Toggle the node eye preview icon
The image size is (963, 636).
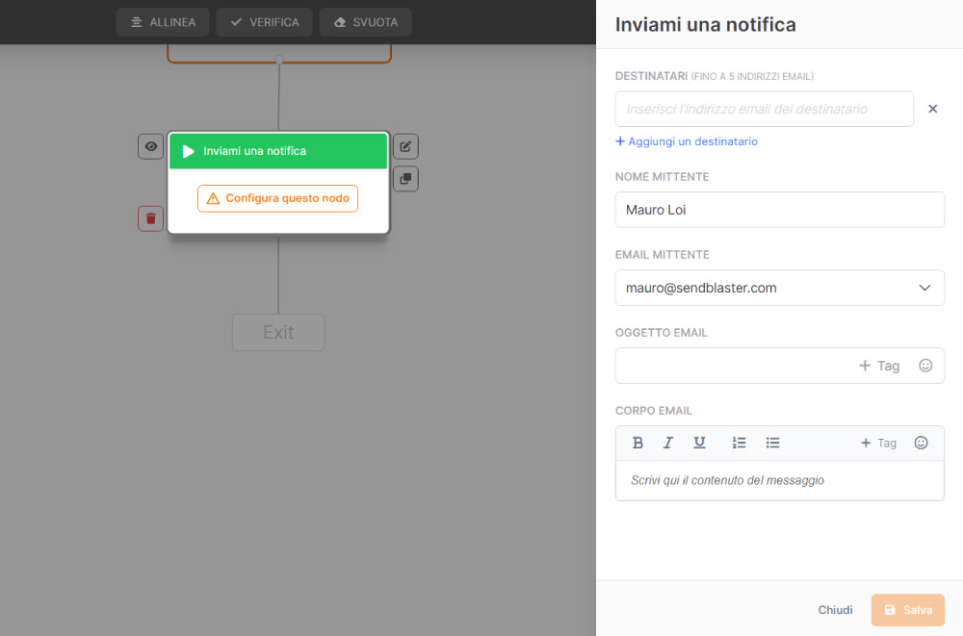pos(151,146)
